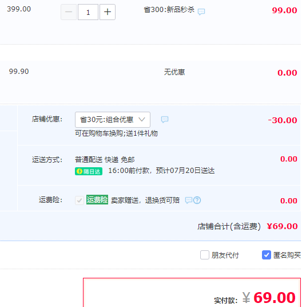Viewport: 302px width, 307px height.
Task: Click the 省300:新品秒杀 promotion text
Action: [x=169, y=10]
